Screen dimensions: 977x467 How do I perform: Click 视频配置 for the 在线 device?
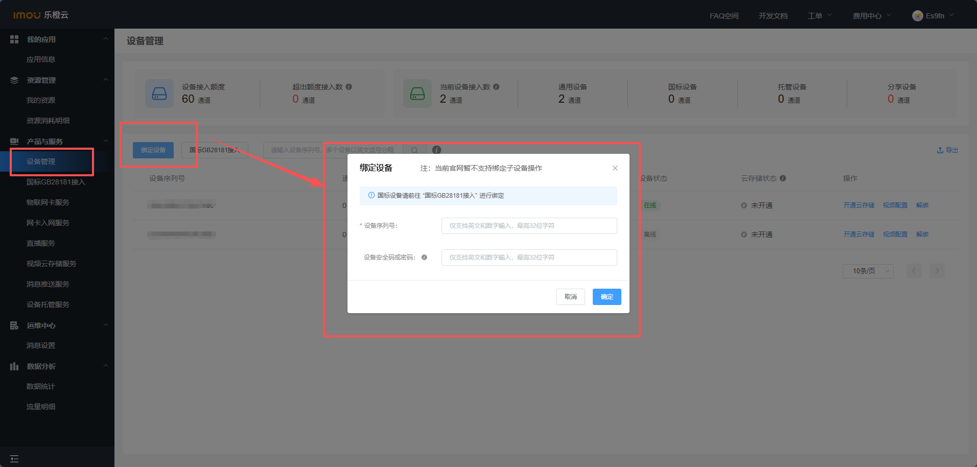click(895, 205)
